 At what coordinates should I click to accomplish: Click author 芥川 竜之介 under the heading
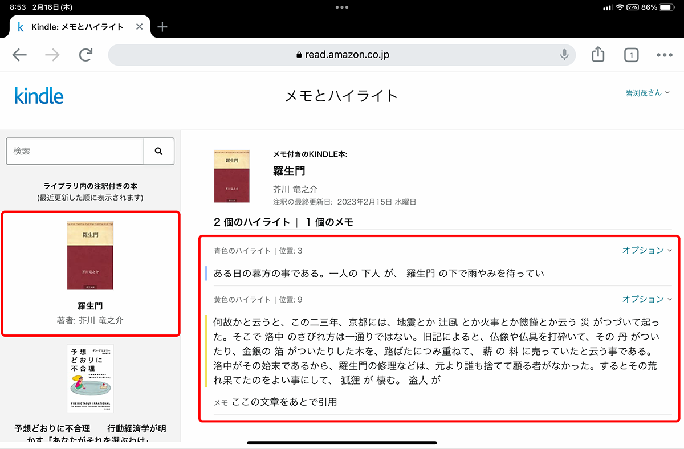coord(295,189)
